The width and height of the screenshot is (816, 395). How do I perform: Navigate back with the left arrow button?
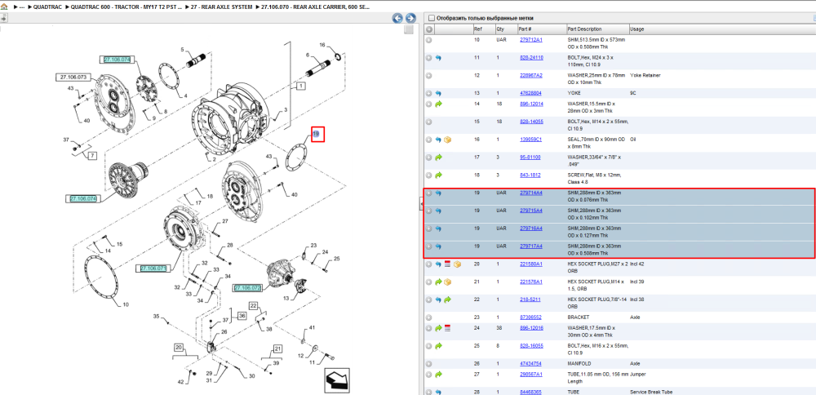397,19
